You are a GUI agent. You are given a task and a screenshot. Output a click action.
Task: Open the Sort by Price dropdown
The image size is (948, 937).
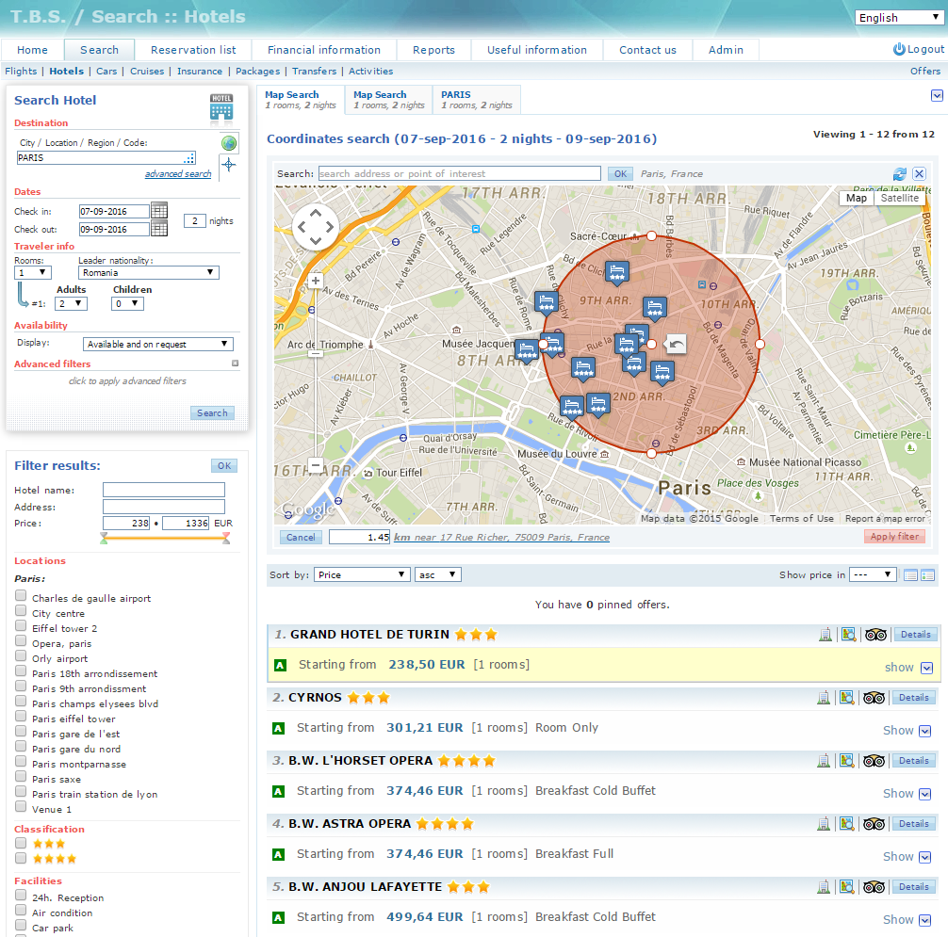(362, 574)
